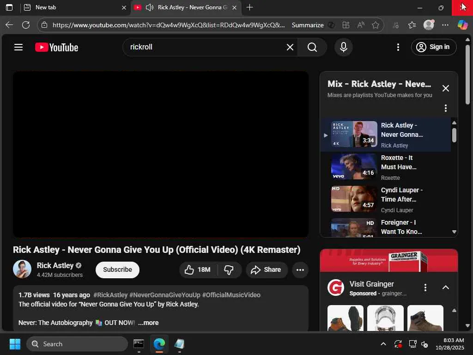
Task: Open Mix playlist three-dot options
Action: point(445,108)
